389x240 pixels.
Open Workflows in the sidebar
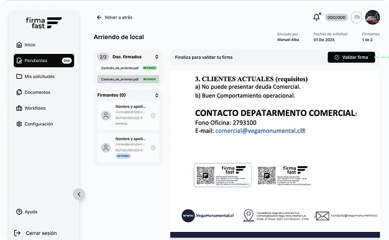[43, 109]
